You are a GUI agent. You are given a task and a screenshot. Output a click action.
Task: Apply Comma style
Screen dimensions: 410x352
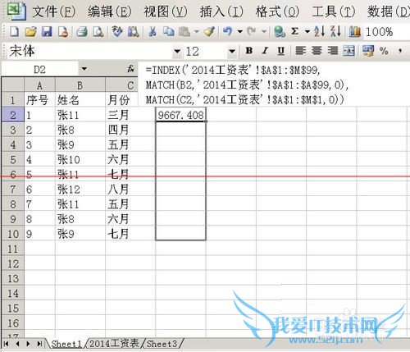(400, 51)
